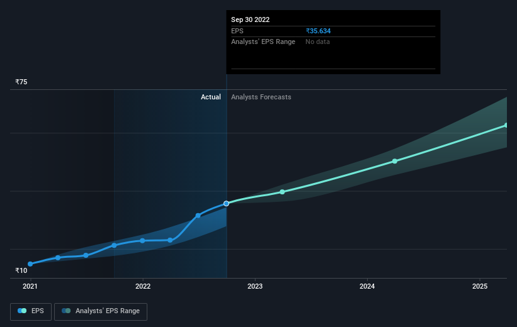Viewport: 517px width, 327px height.
Task: Select the Sep 30 2022 highlighted data point
Action: pos(226,204)
